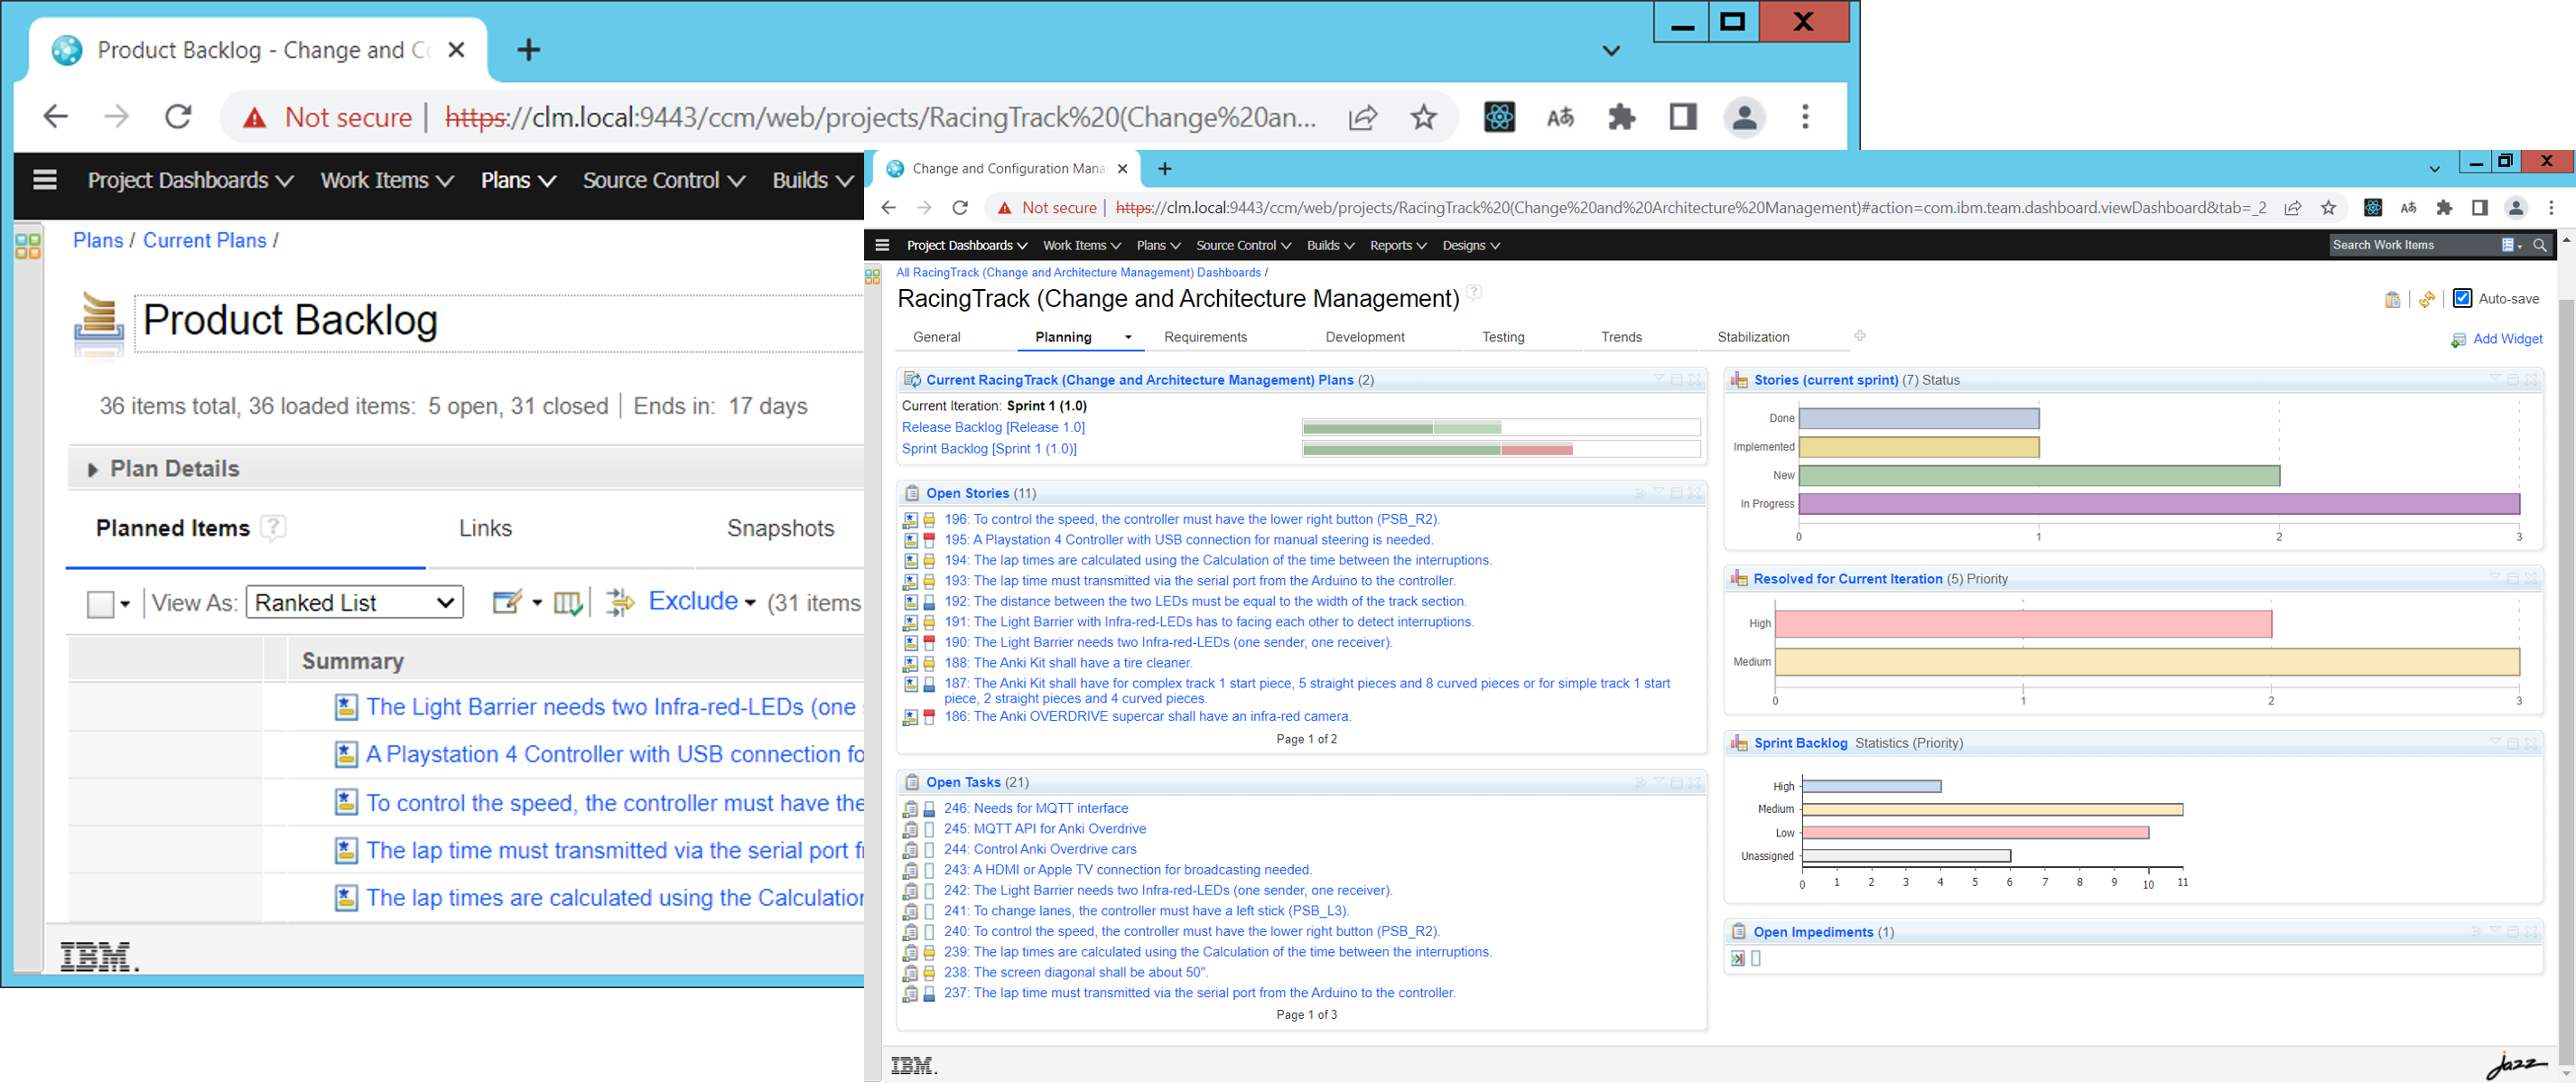Uncheck the Auto-save checkbox
2576x1083 pixels.
click(2463, 298)
